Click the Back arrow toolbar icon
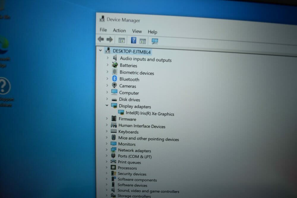 101,39
